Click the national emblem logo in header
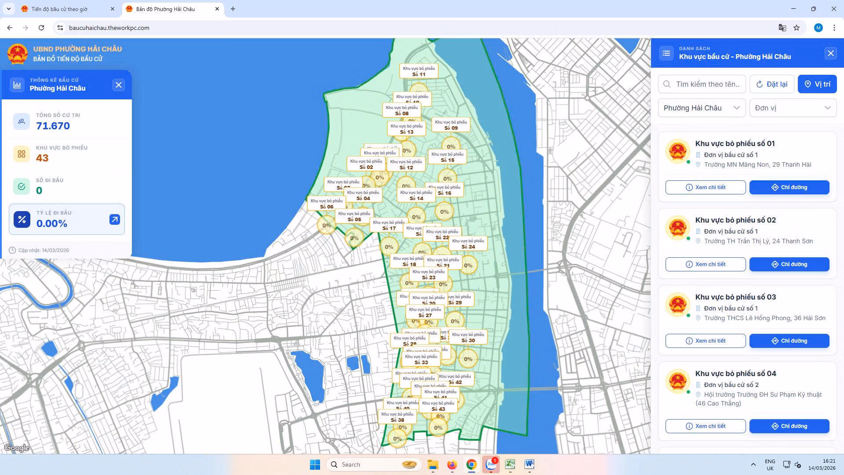The image size is (844, 475). [17, 54]
